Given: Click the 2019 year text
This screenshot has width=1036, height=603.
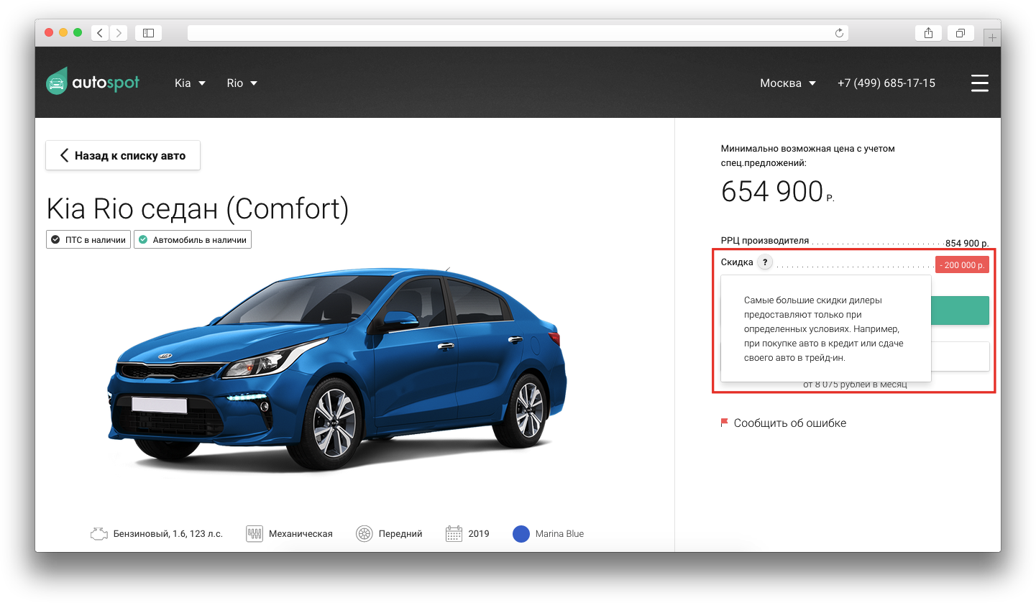Looking at the screenshot, I should [479, 534].
